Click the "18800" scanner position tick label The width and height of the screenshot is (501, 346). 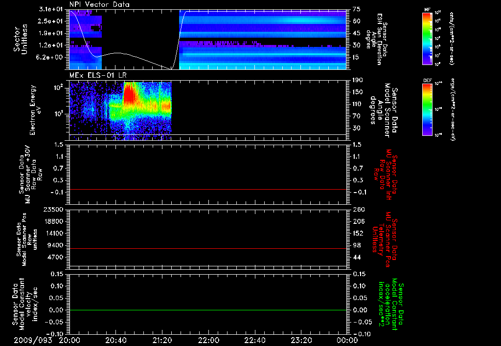click(x=53, y=221)
